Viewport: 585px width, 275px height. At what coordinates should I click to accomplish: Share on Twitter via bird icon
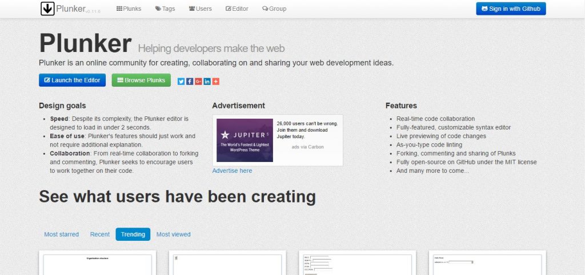coord(181,81)
